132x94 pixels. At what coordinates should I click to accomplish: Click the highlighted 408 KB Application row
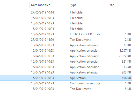click(66, 78)
